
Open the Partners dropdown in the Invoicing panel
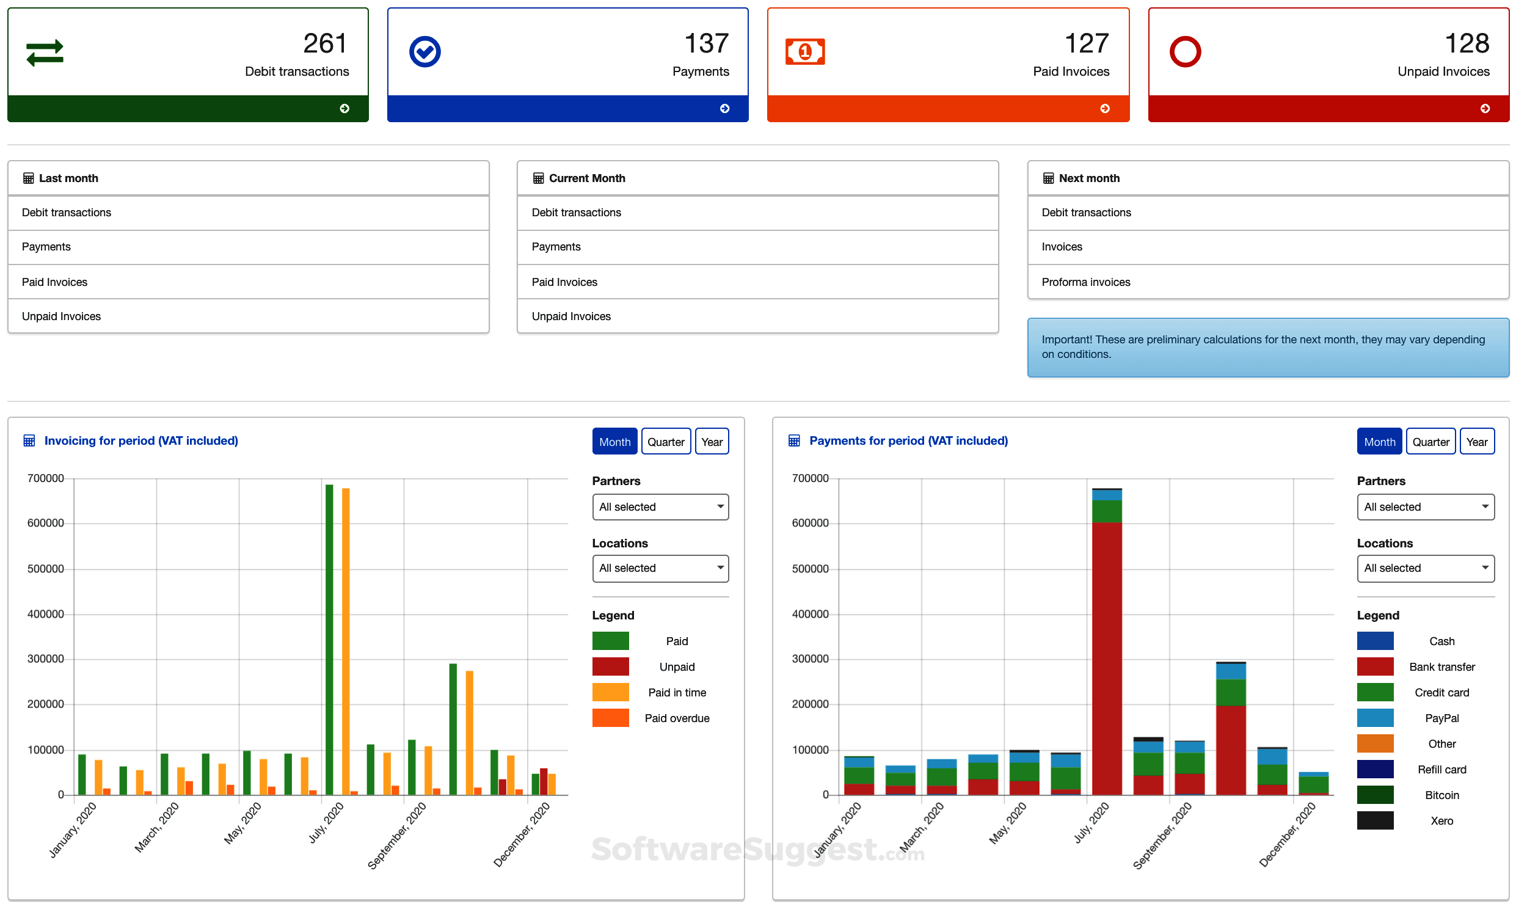660,506
